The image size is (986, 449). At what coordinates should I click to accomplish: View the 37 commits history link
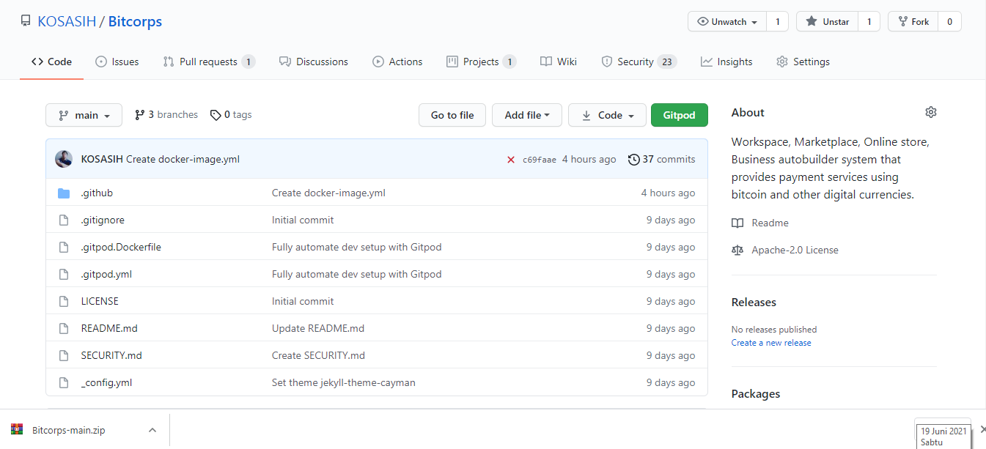point(662,159)
